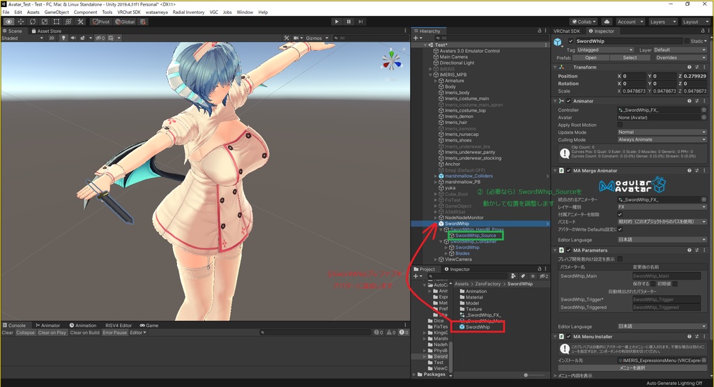714x387 pixels.
Task: Toggle Static checkbox for SwordWhip
Action: point(687,41)
